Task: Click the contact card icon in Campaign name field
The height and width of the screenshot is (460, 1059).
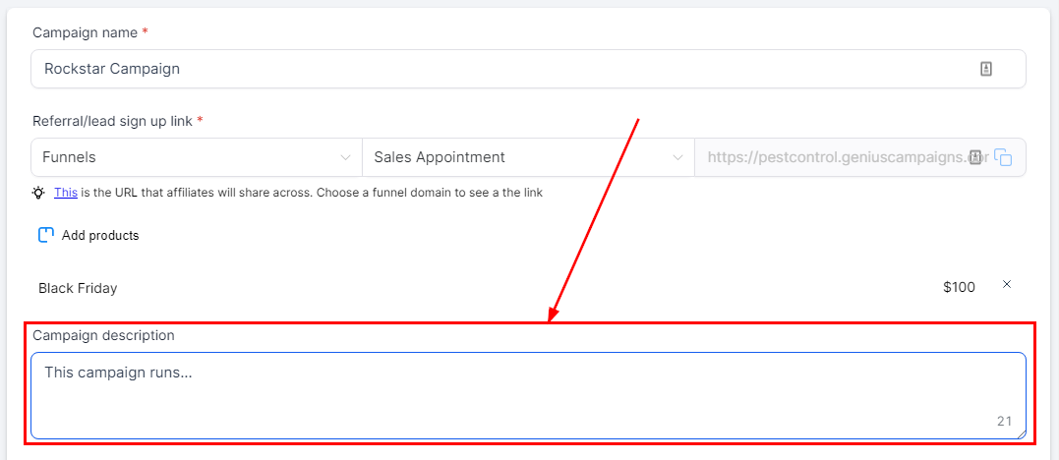Action: click(x=985, y=69)
